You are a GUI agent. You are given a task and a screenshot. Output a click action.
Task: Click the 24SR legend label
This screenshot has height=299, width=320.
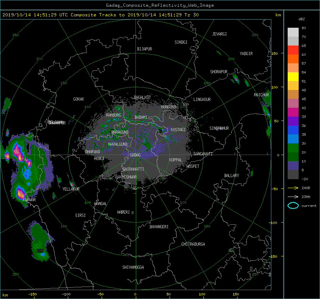[x=306, y=188]
